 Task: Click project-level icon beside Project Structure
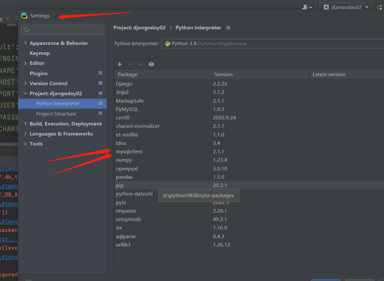pyautogui.click(x=100, y=113)
